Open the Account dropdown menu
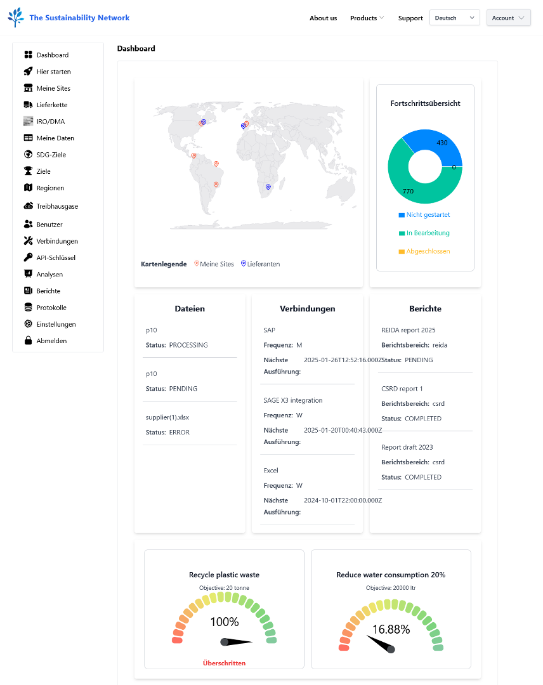Viewport: 543px width, 685px height. click(x=509, y=18)
